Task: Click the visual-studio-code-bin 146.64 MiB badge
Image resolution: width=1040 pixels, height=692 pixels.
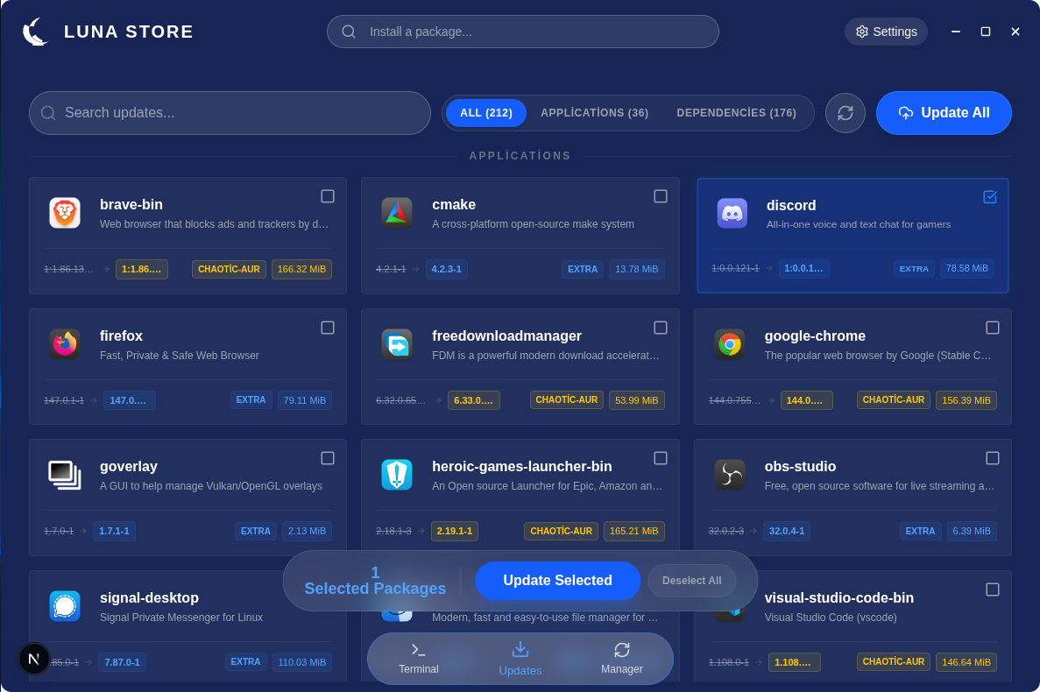Action: point(966,662)
